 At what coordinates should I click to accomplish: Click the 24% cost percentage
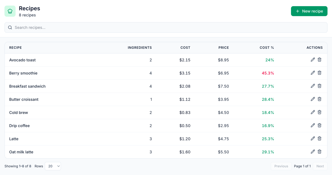(x=270, y=60)
